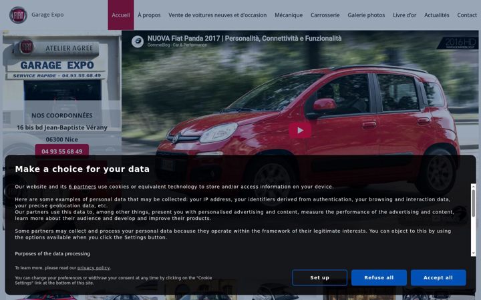
Task: Call the 04 93 55 68 49 button
Action: tap(62, 151)
